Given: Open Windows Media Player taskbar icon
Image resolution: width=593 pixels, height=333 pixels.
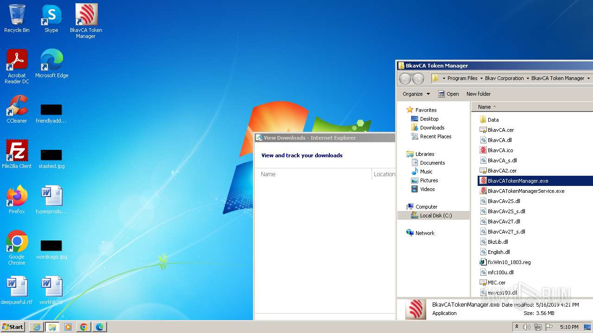Looking at the screenshot, I should click(x=68, y=327).
